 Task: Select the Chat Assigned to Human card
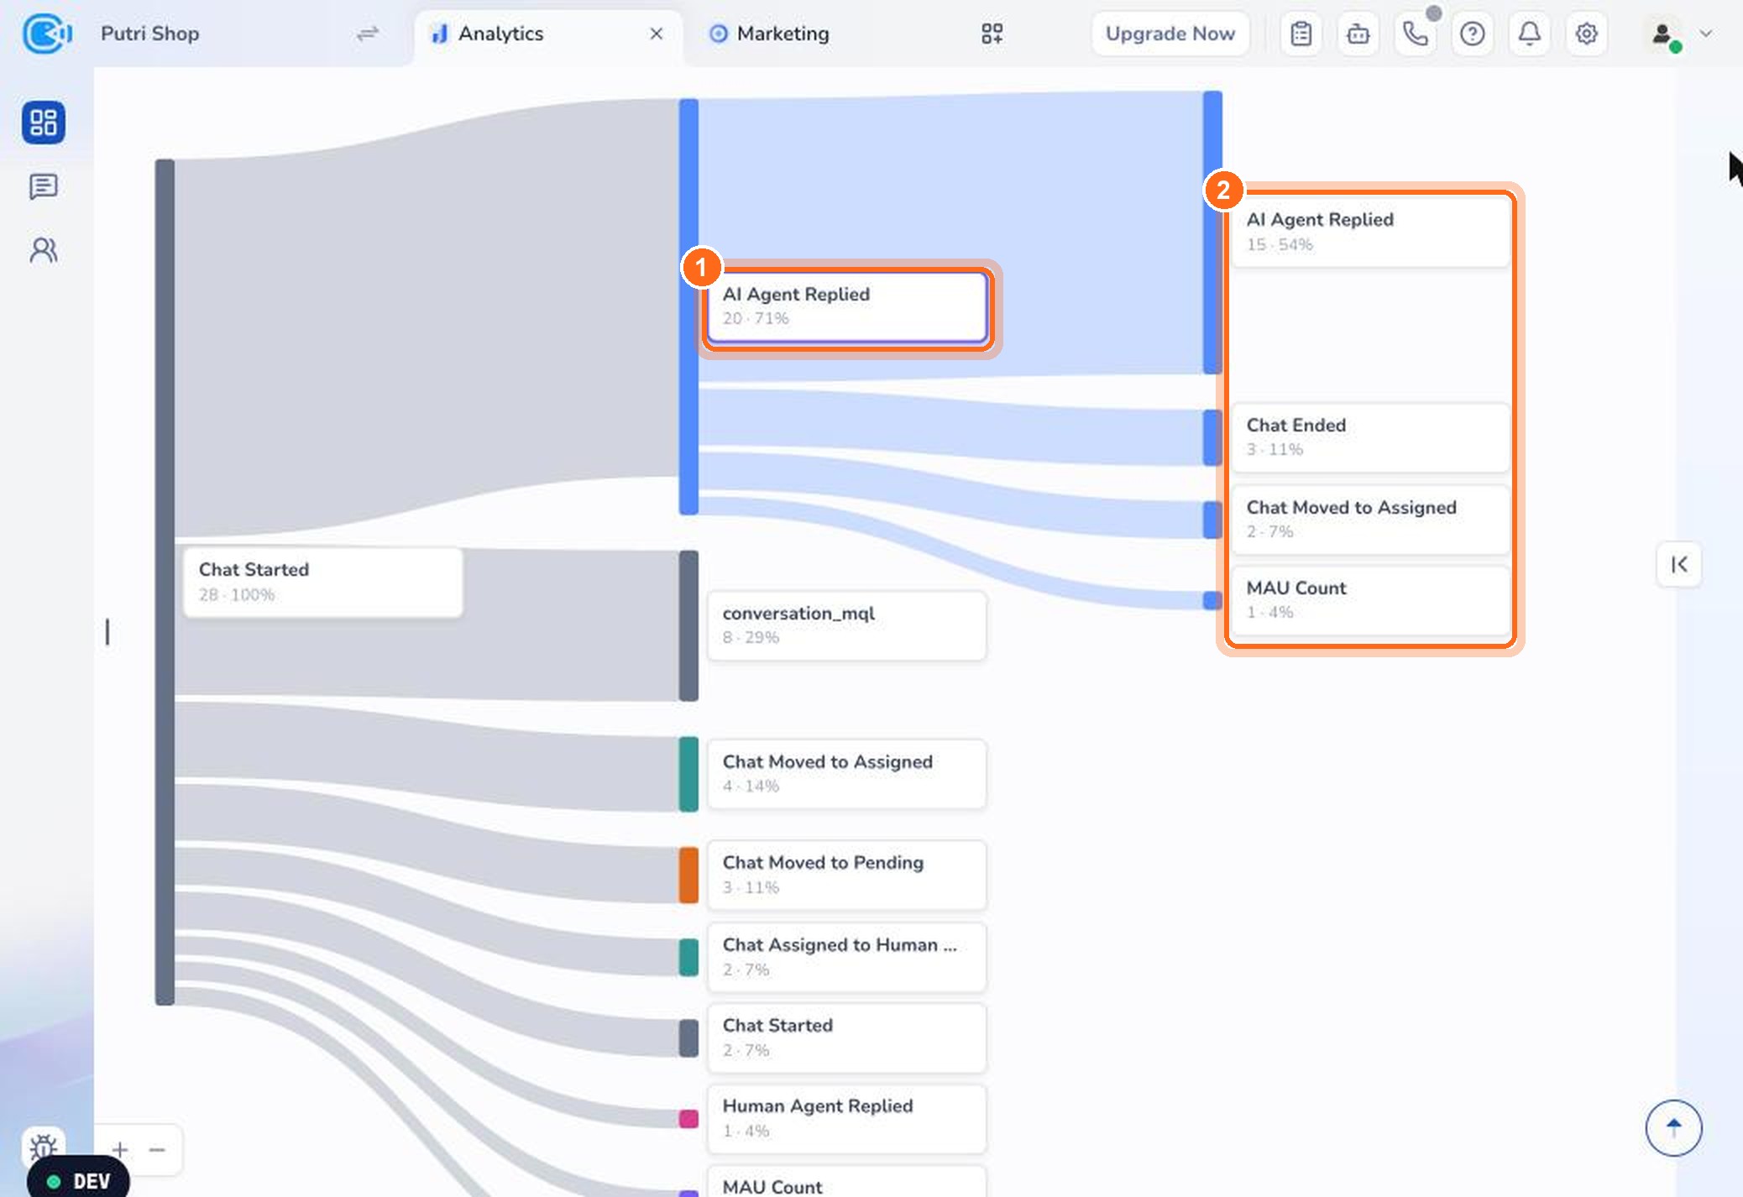point(847,957)
